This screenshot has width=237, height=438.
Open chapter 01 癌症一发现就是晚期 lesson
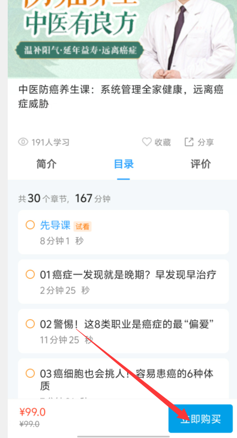[x=123, y=281]
